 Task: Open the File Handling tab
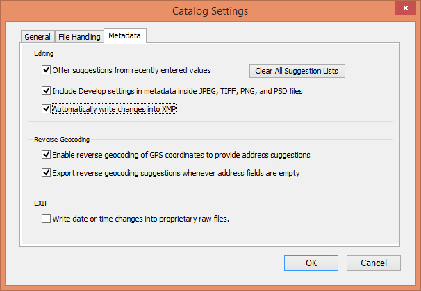pos(79,37)
